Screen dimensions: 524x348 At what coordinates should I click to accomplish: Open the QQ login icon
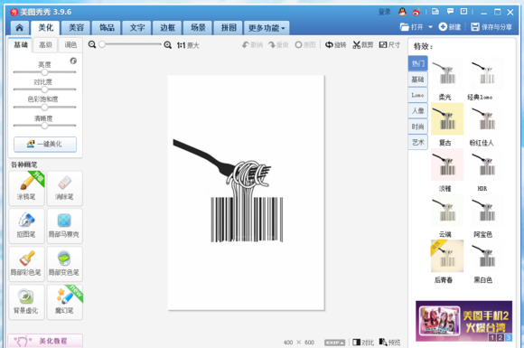pos(402,12)
